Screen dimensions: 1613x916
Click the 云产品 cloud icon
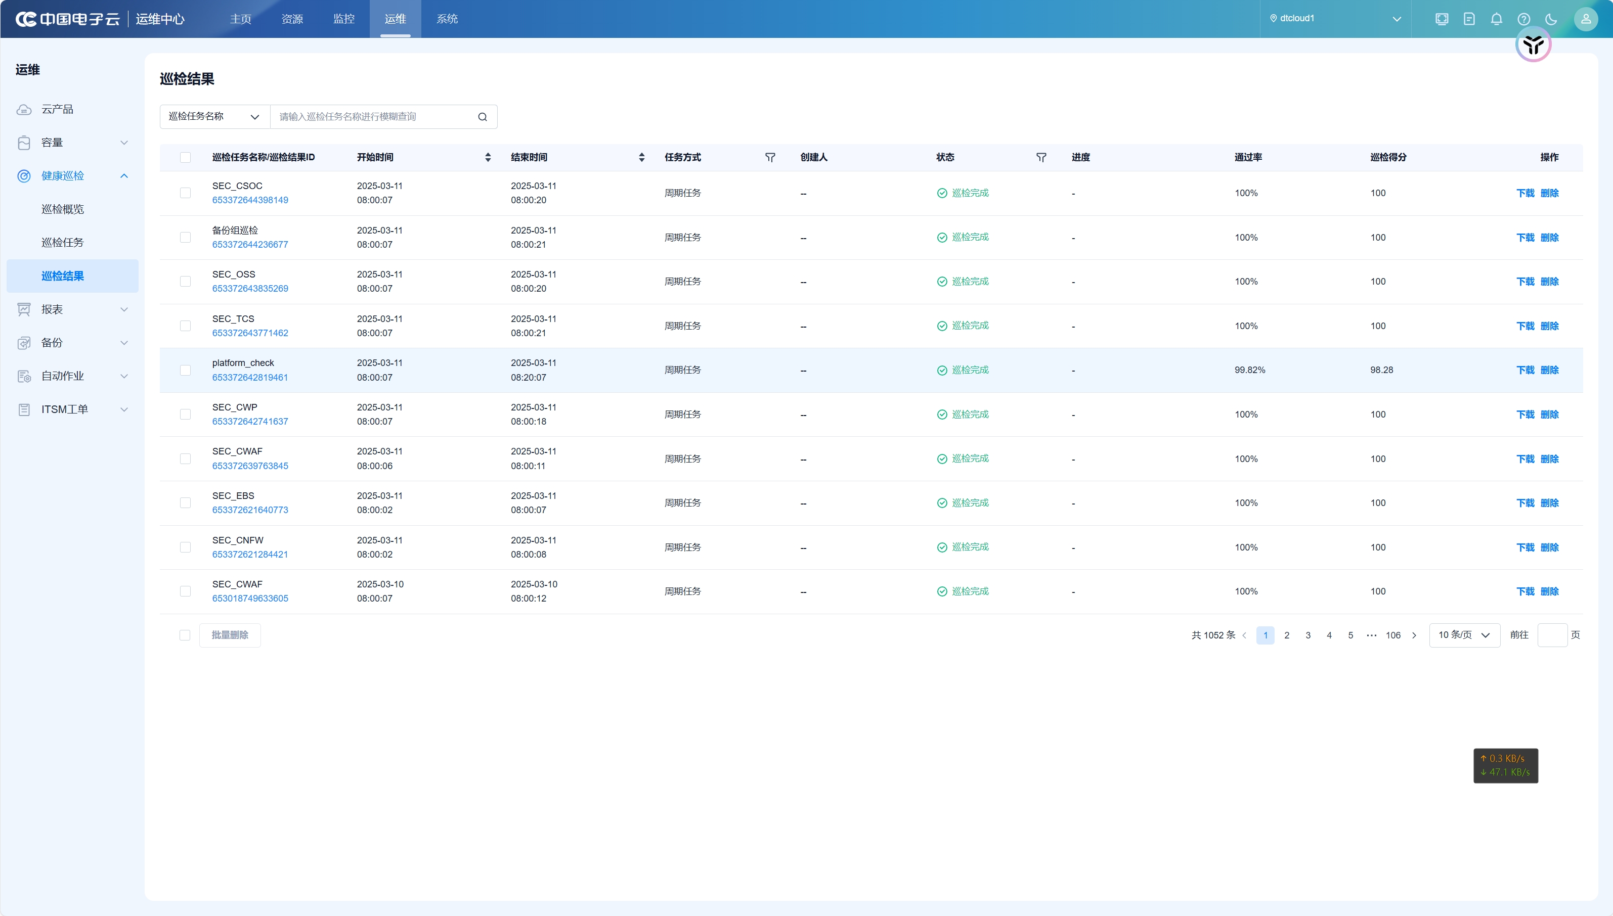point(24,110)
